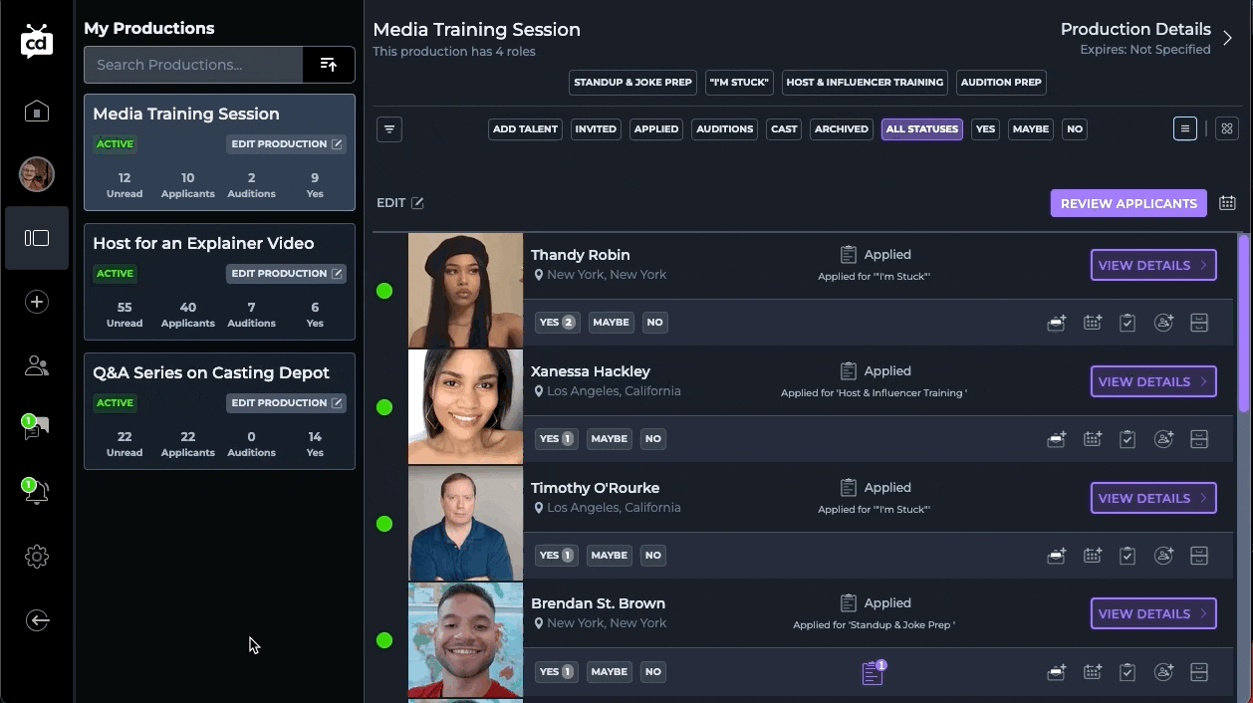This screenshot has height=703, width=1253.
Task: Mark Xanessa Hackley as Yes
Action: click(x=557, y=439)
